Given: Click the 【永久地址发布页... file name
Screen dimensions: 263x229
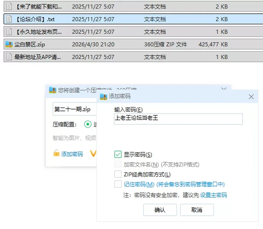Looking at the screenshot, I should pos(39,32).
